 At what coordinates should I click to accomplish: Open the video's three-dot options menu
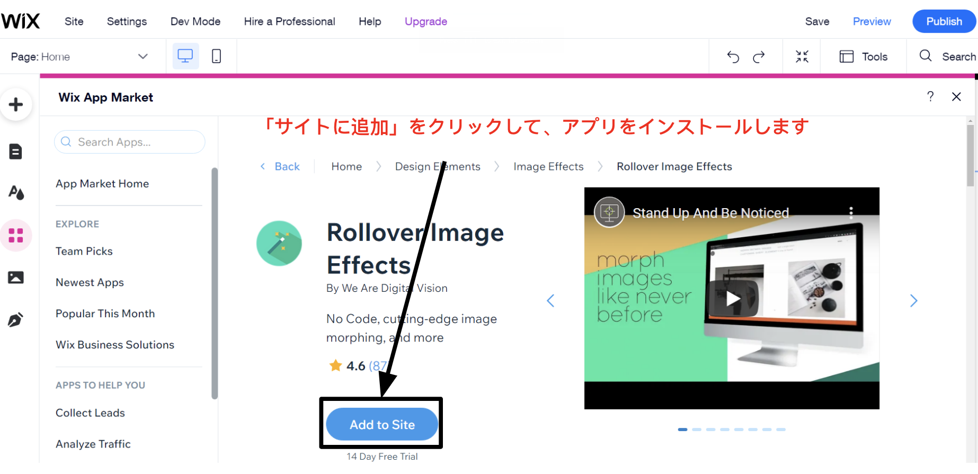point(851,213)
